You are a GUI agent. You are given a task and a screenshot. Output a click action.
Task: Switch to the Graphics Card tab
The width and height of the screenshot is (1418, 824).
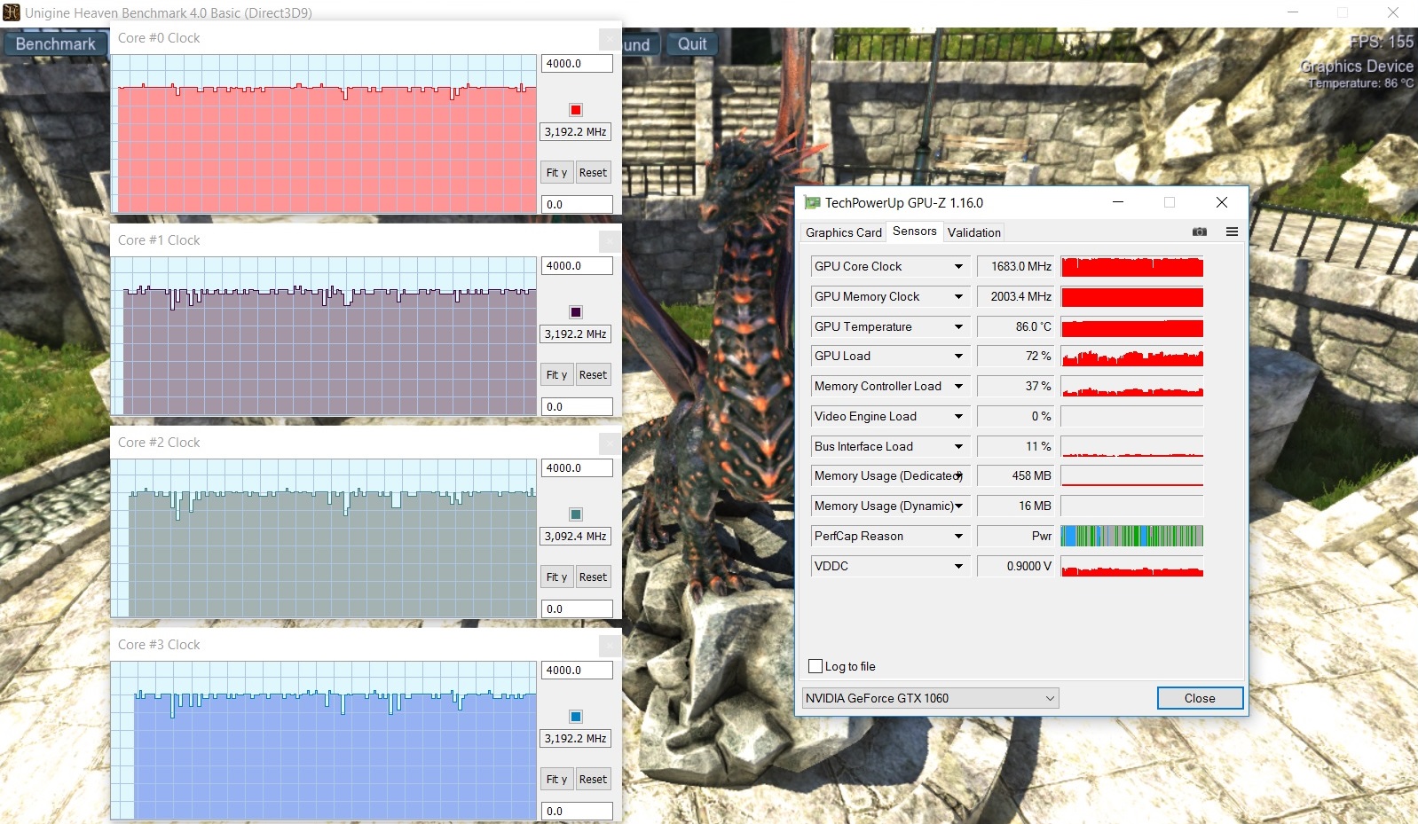pos(843,232)
